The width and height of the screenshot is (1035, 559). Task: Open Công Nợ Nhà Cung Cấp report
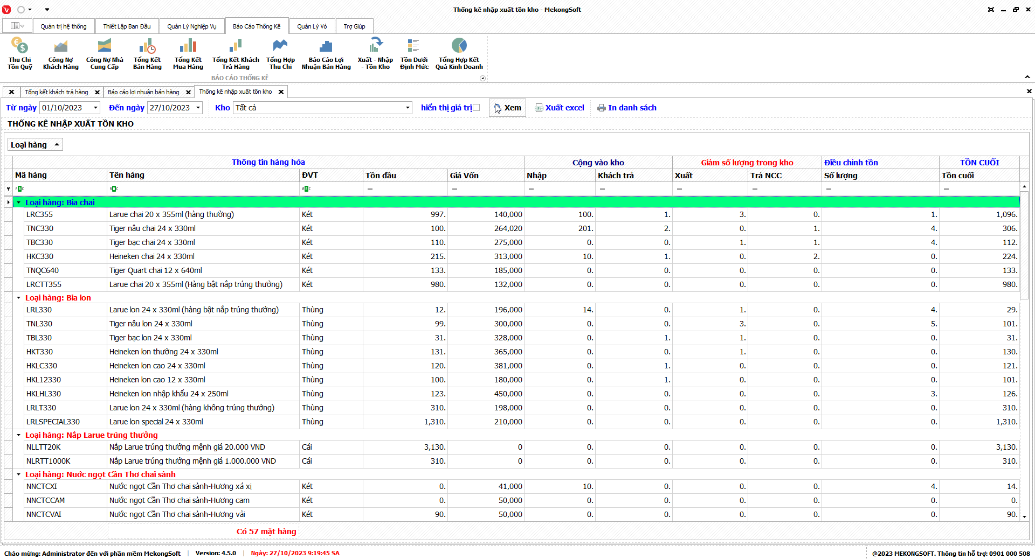(105, 54)
